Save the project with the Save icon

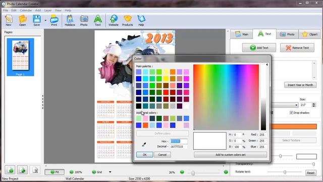[x=37, y=21]
